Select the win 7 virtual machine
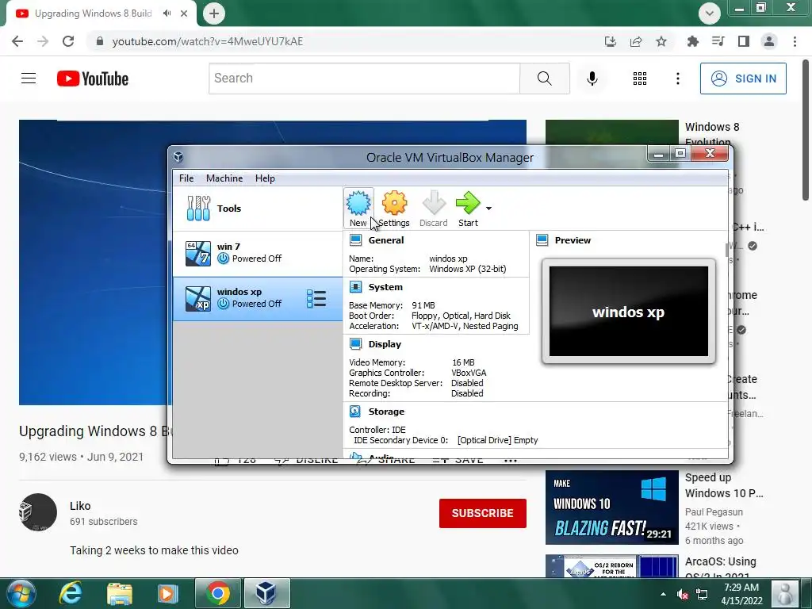Image resolution: width=812 pixels, height=609 pixels. pos(258,253)
